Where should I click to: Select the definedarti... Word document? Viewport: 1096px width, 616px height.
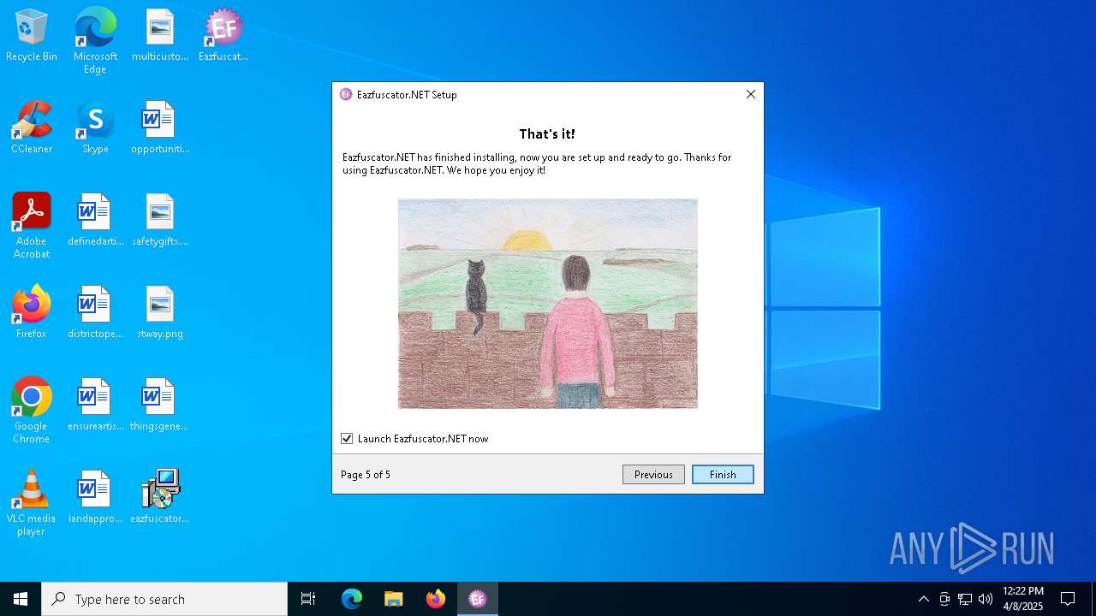click(95, 220)
